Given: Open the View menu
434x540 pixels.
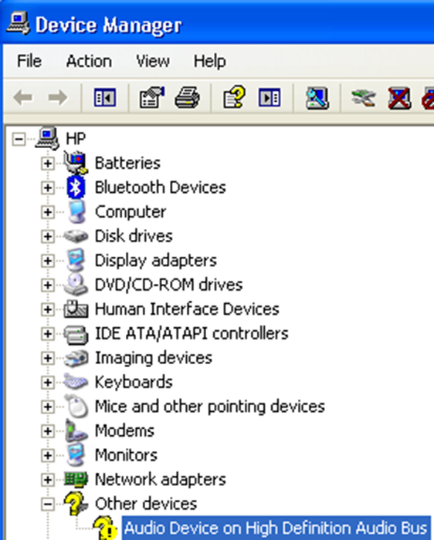Looking at the screenshot, I should click(x=153, y=61).
